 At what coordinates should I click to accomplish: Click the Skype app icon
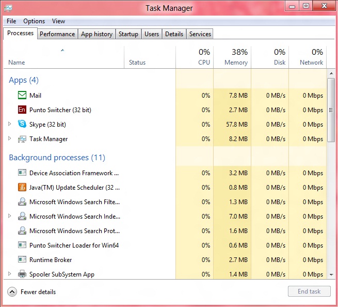click(22, 124)
